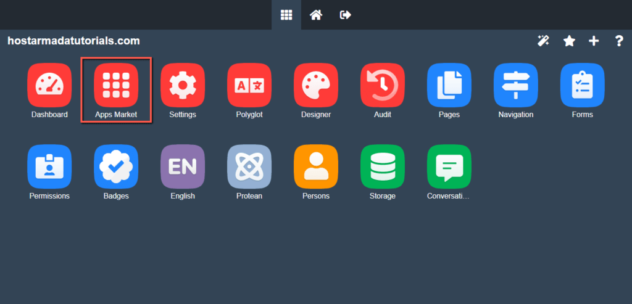Click the sign-out arrow icon in top bar
The height and width of the screenshot is (304, 632).
[x=346, y=15]
